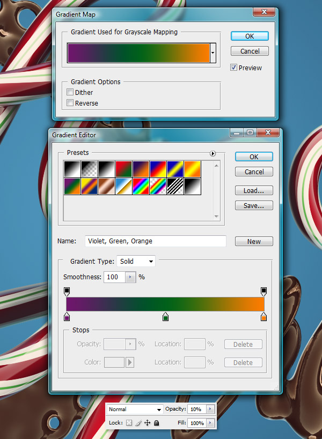
Task: Choose the violet to orange gradient preset
Action: click(141, 169)
